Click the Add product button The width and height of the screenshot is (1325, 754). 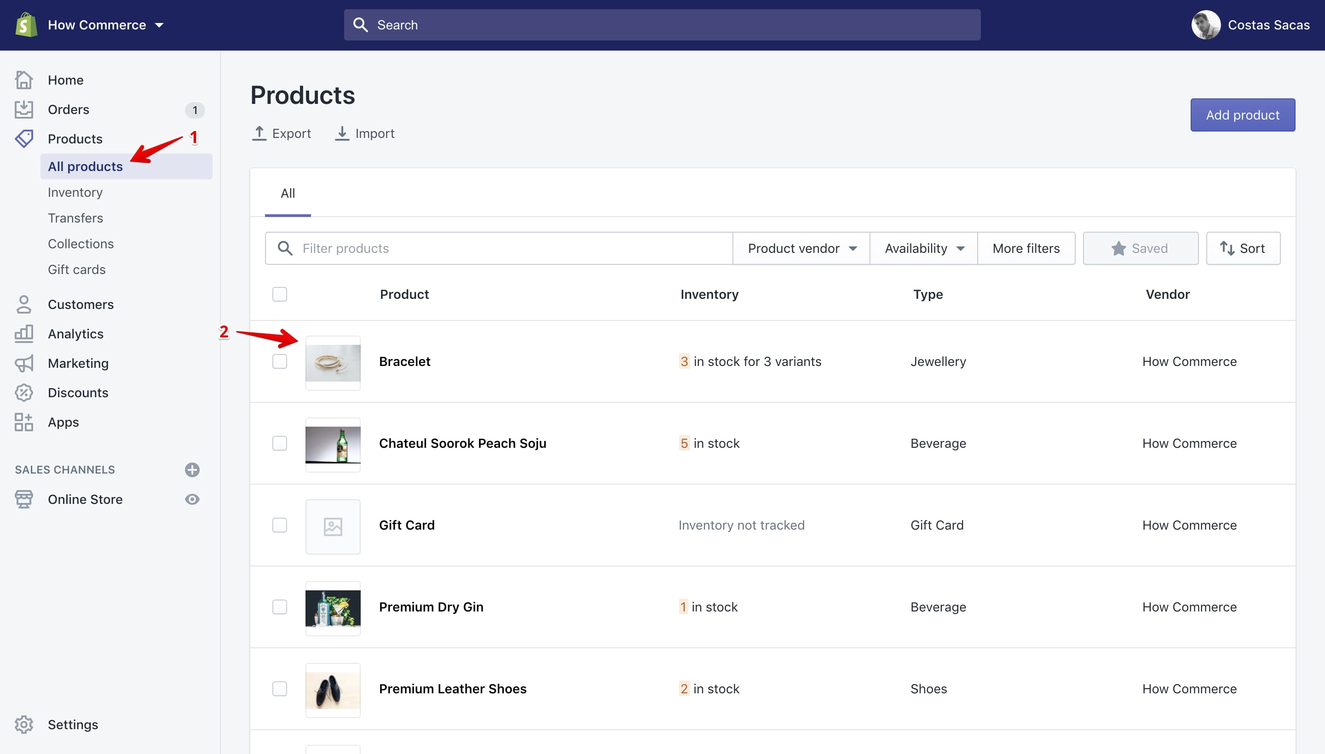tap(1243, 115)
